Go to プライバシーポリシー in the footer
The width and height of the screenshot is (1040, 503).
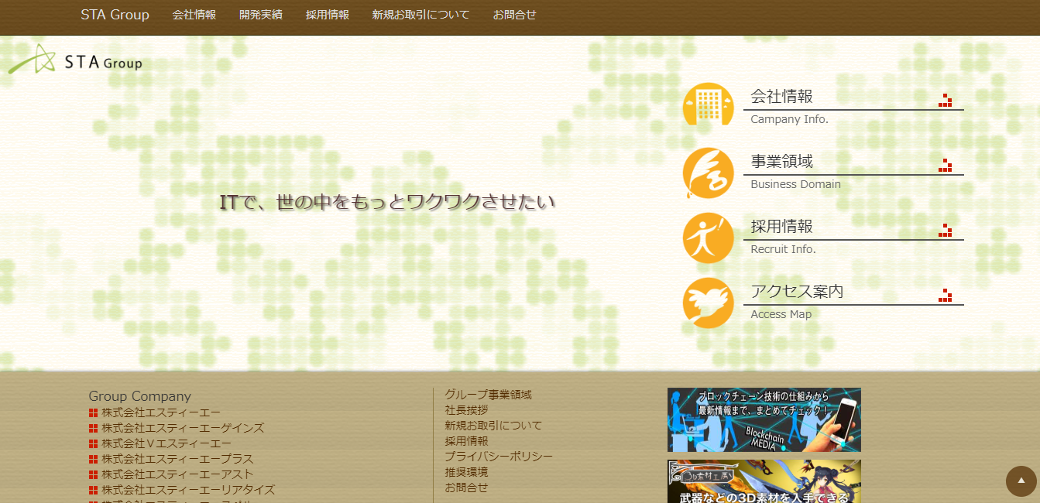(x=499, y=457)
